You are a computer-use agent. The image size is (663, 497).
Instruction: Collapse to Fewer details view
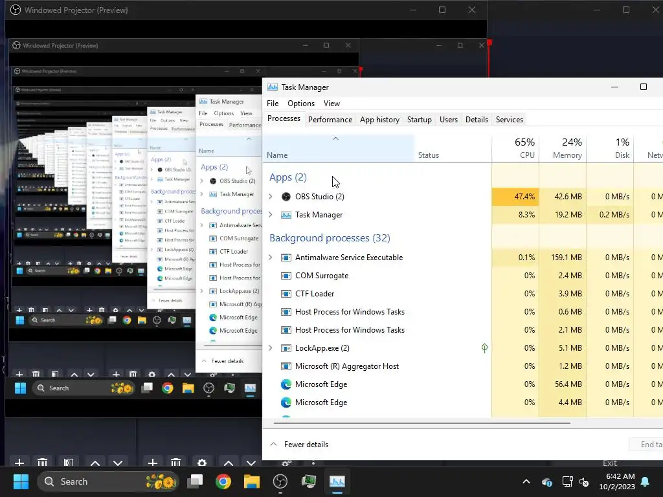click(299, 445)
